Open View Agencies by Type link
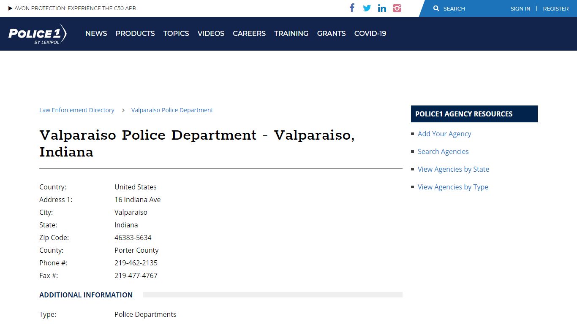 point(453,187)
